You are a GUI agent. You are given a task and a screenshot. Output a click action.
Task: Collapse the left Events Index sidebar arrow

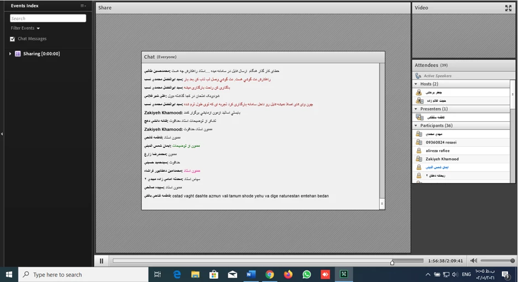click(2, 134)
